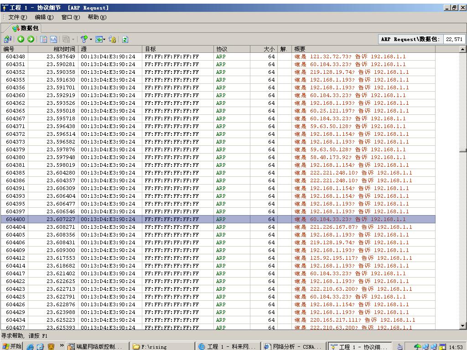Expand dropdown arrow beside the green-arrow window icon

pyautogui.click(x=104, y=40)
